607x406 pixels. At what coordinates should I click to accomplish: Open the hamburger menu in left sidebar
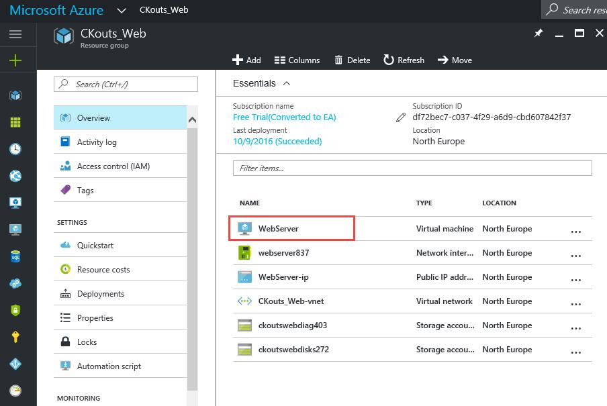pyautogui.click(x=15, y=34)
